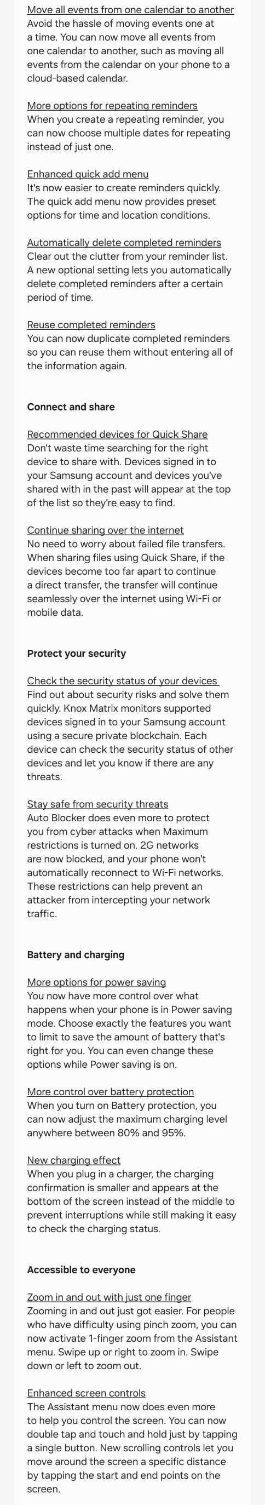265x1505 pixels.
Task: Tap 'Continue sharing over the internet' link
Action: 105,530
